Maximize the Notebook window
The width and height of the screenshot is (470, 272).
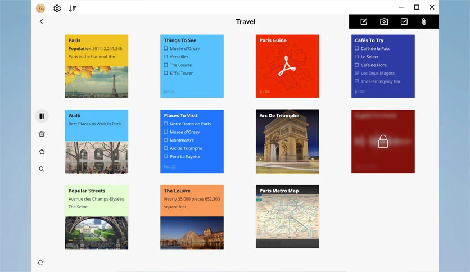pyautogui.click(x=417, y=7)
